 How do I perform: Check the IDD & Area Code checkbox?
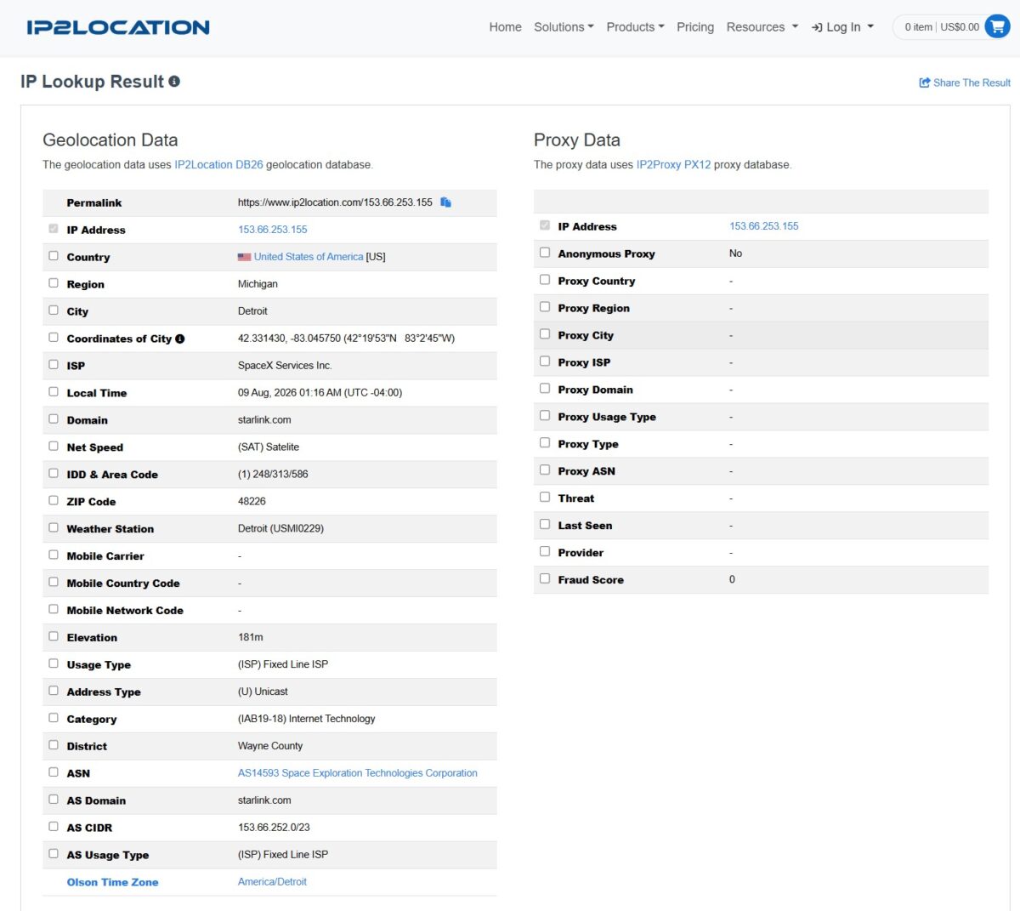tap(54, 474)
